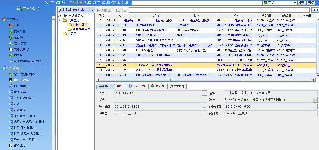
Task: Select the row WLE2012-014
Action: tap(206, 40)
